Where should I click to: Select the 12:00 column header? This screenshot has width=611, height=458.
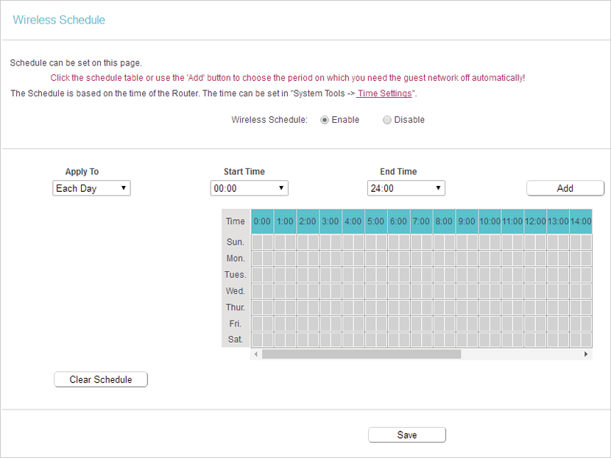535,221
